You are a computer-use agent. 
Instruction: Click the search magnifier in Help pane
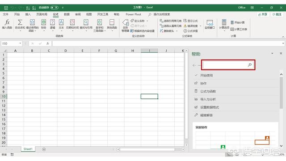point(250,64)
